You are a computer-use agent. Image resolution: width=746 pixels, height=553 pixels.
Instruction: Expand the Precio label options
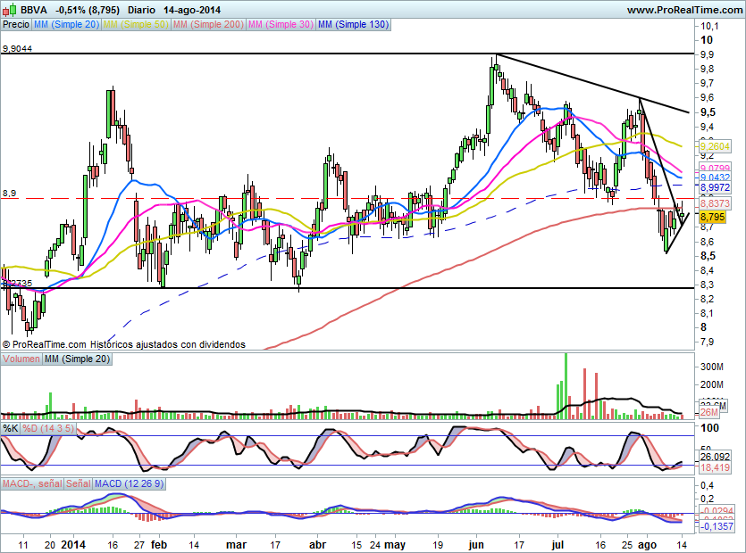15,25
